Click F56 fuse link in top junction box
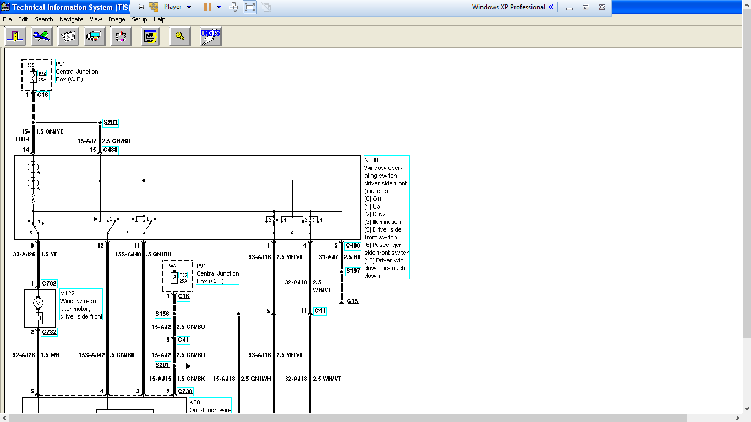Screen dimensions: 751x422 42,73
